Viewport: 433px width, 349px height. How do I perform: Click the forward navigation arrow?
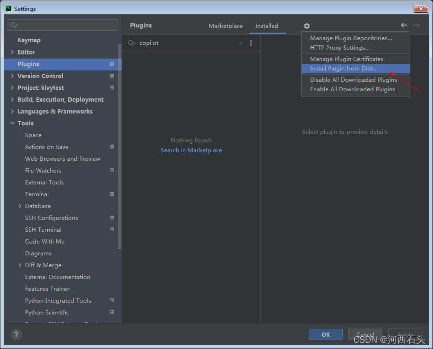point(416,25)
